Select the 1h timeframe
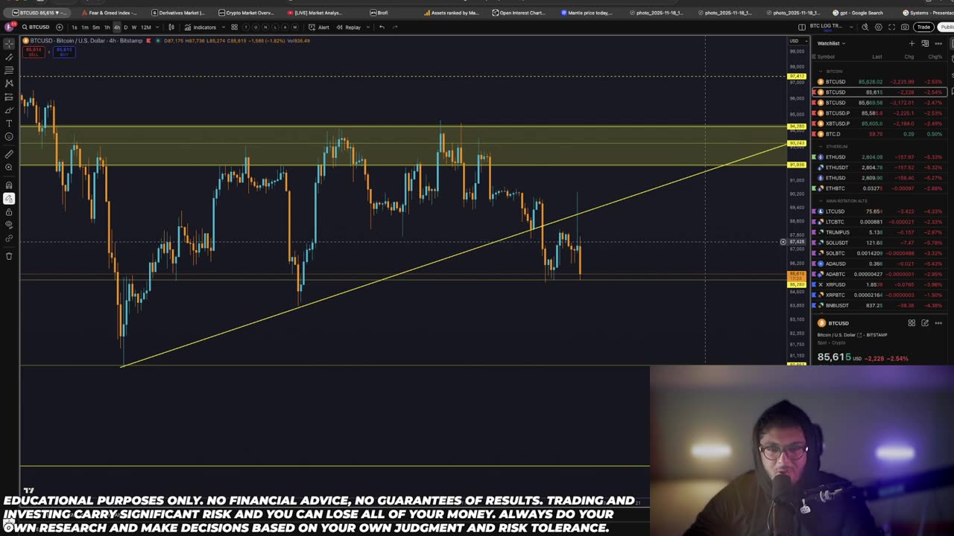The width and height of the screenshot is (954, 536). pyautogui.click(x=107, y=27)
